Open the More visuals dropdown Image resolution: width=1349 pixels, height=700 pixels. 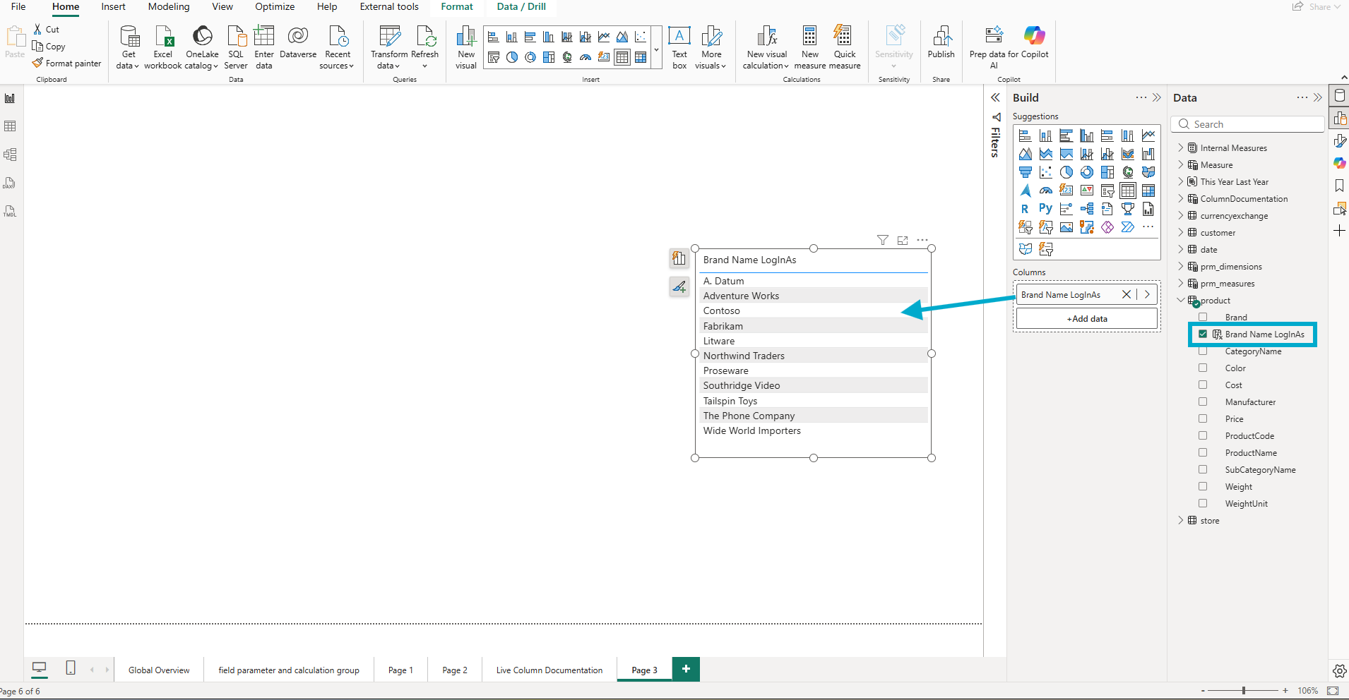(x=711, y=47)
